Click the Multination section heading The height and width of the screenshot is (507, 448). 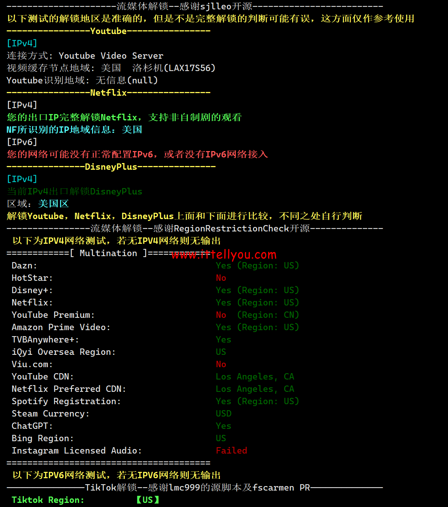coord(108,253)
